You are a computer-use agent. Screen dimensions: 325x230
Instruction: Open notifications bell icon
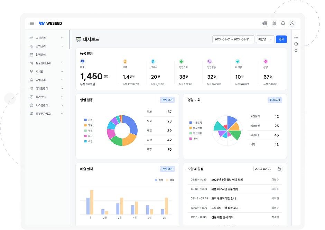click(283, 24)
